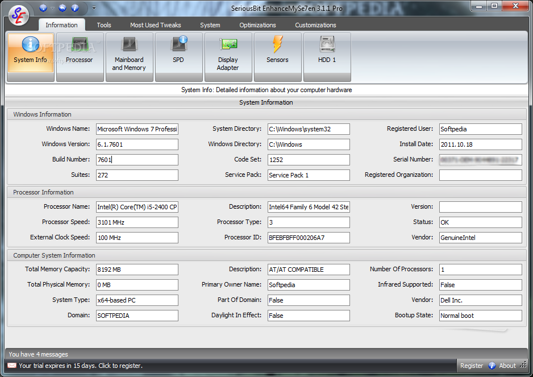The image size is (533, 377).
Task: Click the AT/AT COMPATIBLE Description field
Action: pyautogui.click(x=309, y=270)
